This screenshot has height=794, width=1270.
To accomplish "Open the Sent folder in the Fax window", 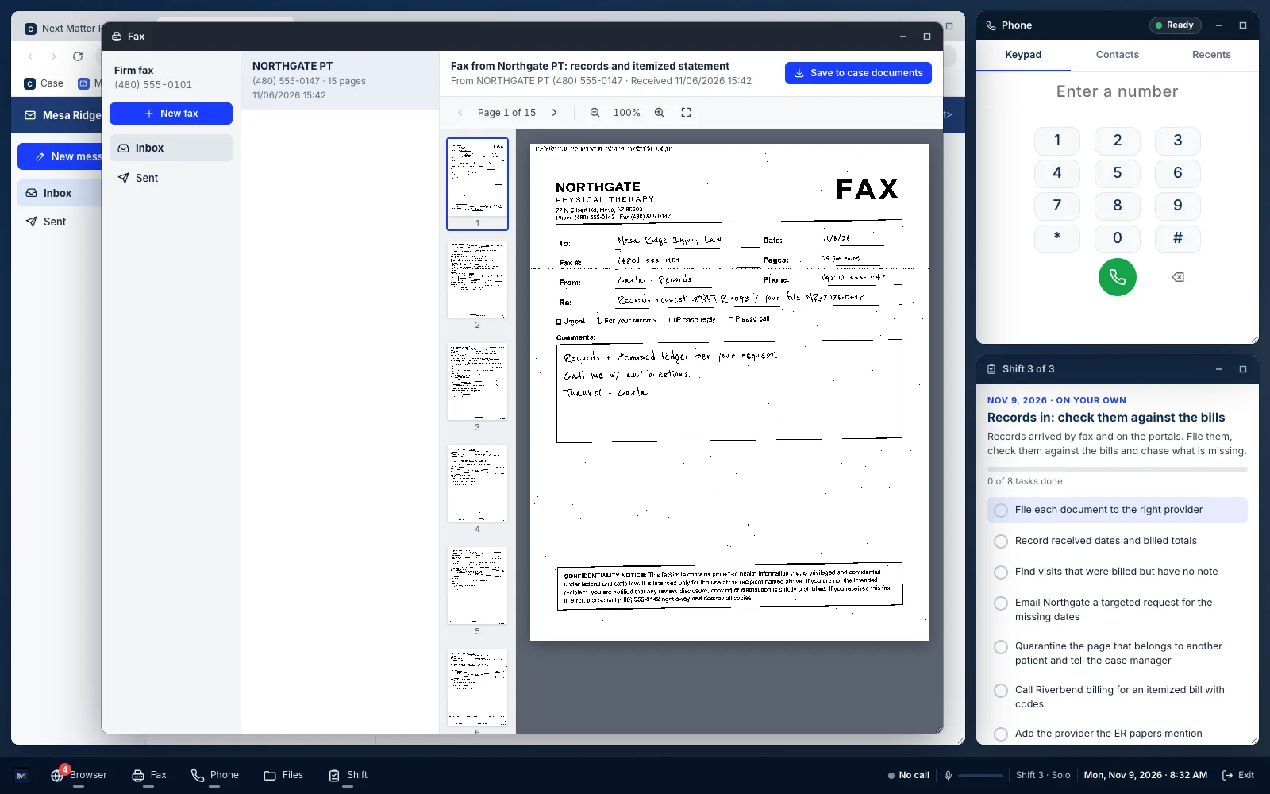I will tap(171, 178).
